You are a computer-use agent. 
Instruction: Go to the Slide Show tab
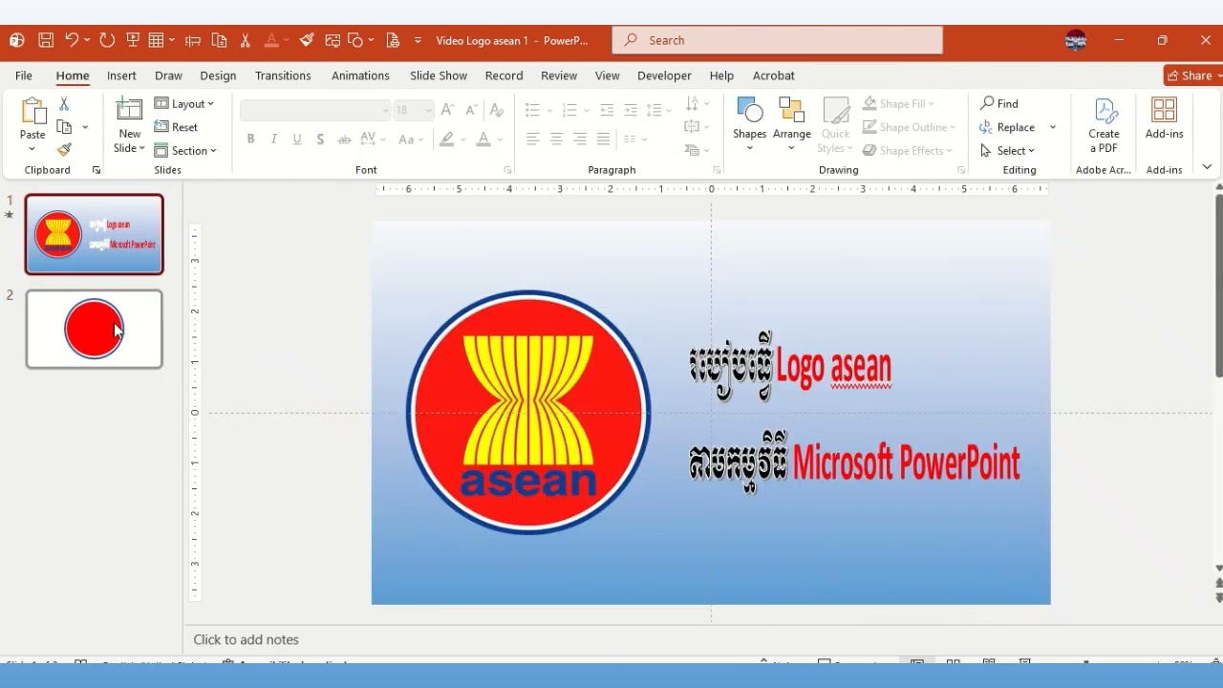439,75
